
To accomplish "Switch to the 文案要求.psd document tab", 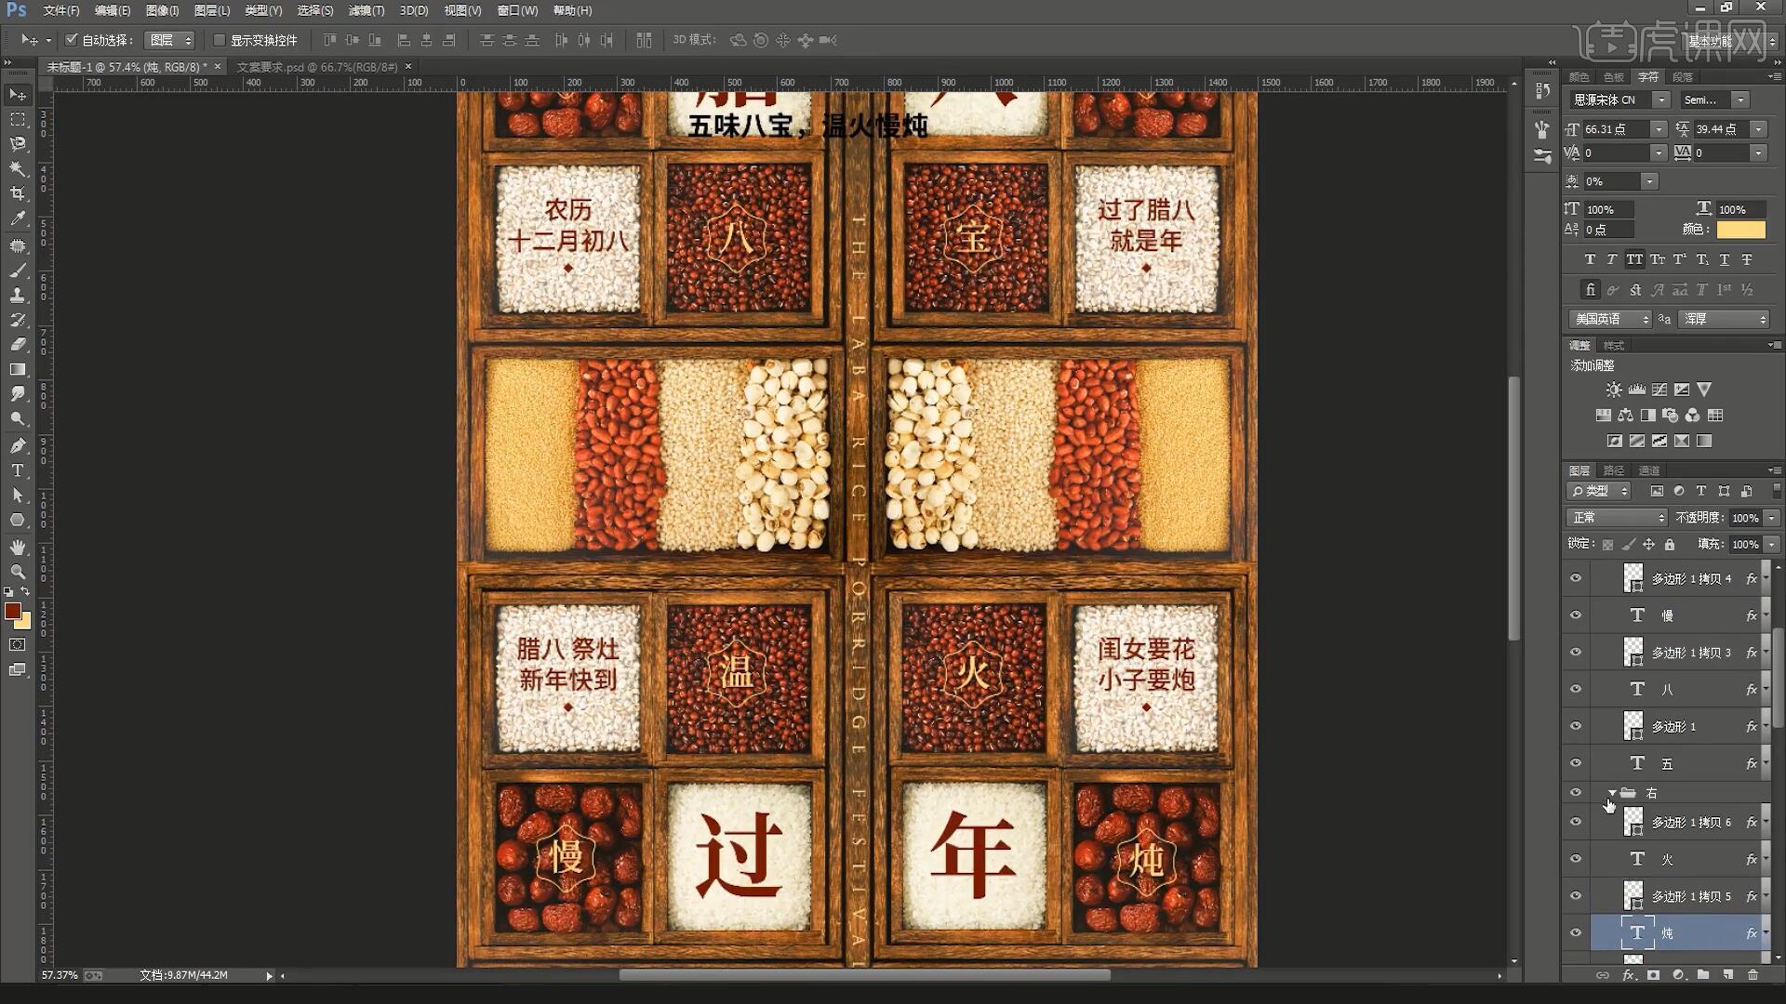I will click(316, 67).
